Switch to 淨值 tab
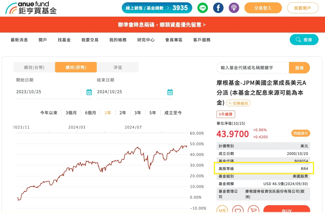The width and height of the screenshot is (325, 213). (x=118, y=67)
